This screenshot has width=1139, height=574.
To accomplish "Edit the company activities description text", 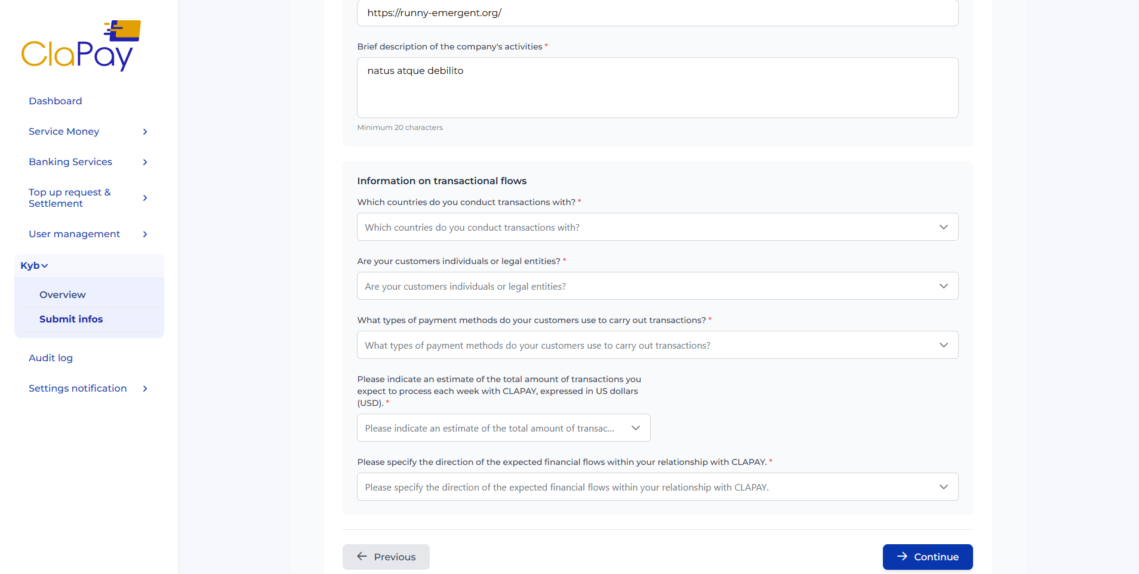I will 657,87.
